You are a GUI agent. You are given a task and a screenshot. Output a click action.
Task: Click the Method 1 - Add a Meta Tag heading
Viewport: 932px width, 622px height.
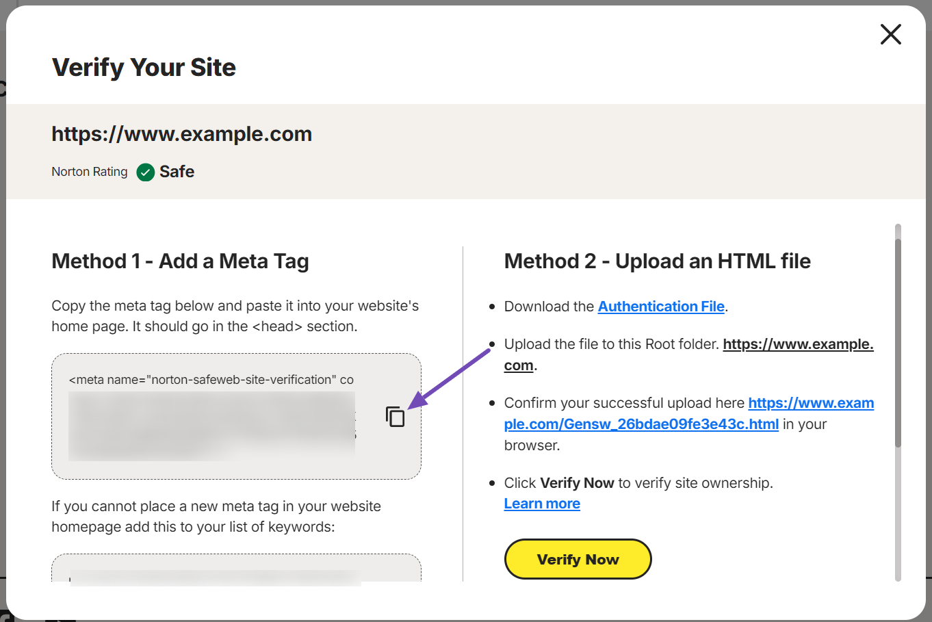(x=180, y=261)
